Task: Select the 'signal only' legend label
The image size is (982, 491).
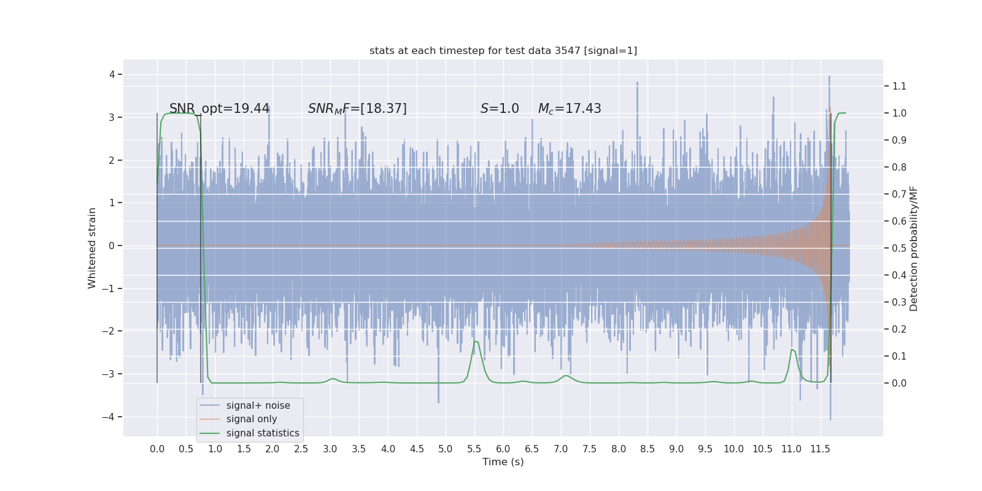Action: pos(252,419)
